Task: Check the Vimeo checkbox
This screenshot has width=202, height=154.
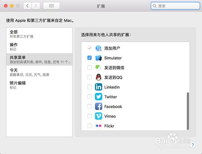Action: [89, 116]
